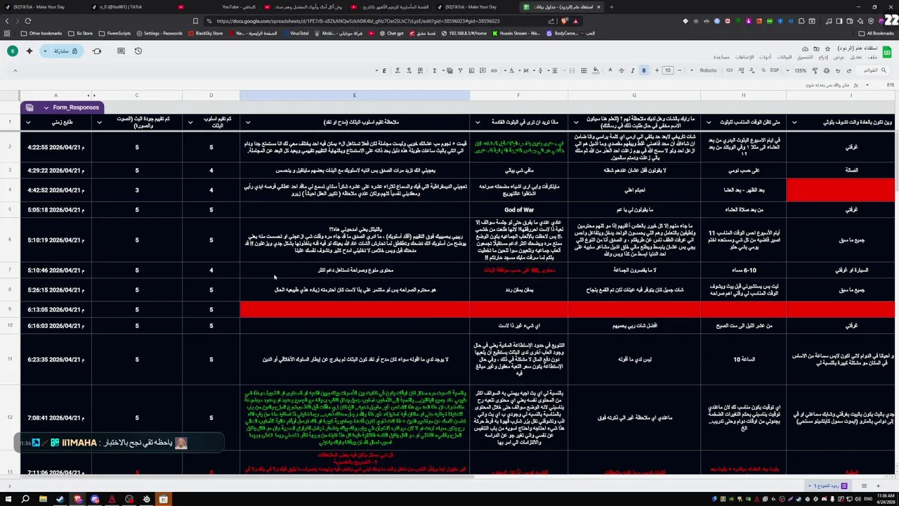The height and width of the screenshot is (506, 899).
Task: Select paint format roller icon
Action: pos(815,70)
